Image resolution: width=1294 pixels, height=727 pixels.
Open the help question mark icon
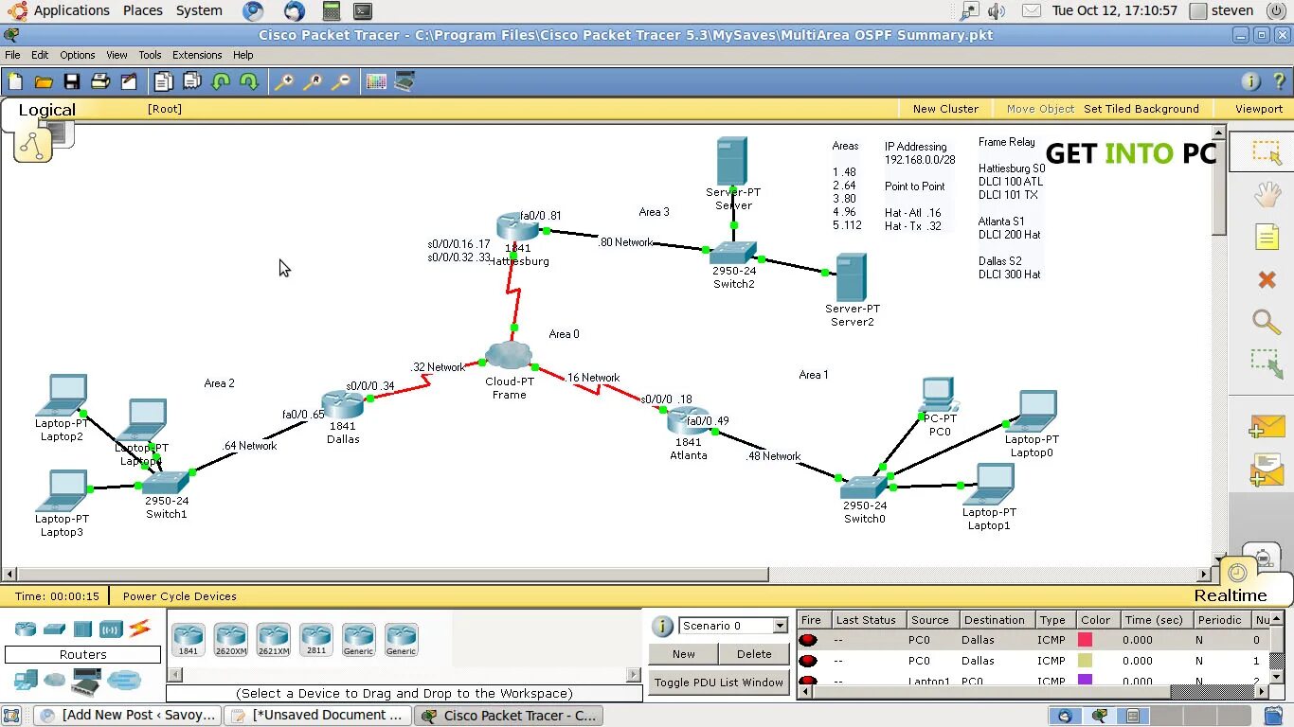click(x=1279, y=81)
